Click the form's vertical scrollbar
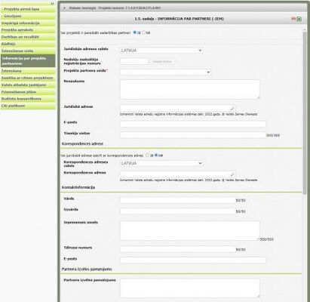 point(305,113)
